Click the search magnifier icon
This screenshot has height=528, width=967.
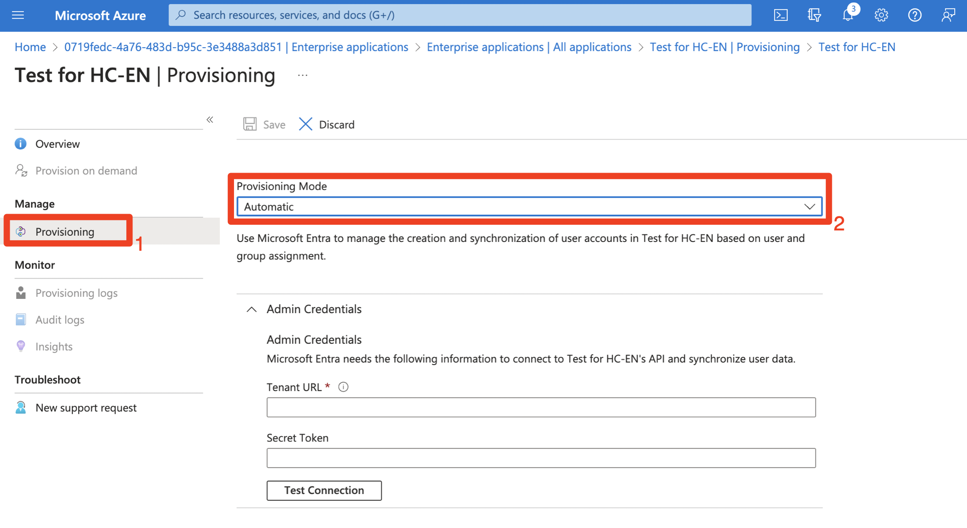point(181,15)
